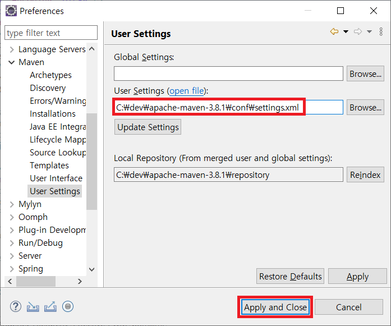Click the Apply and Close button
Image resolution: width=391 pixels, height=326 pixels.
click(275, 307)
